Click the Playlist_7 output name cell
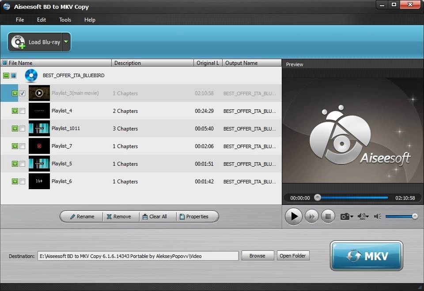The width and height of the screenshot is (424, 291). coord(250,146)
